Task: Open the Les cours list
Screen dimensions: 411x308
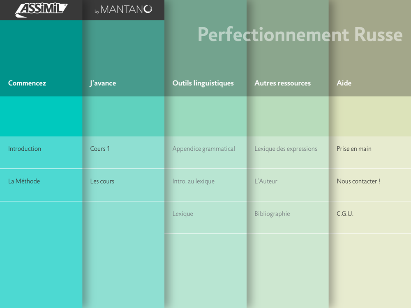Action: [123, 185]
